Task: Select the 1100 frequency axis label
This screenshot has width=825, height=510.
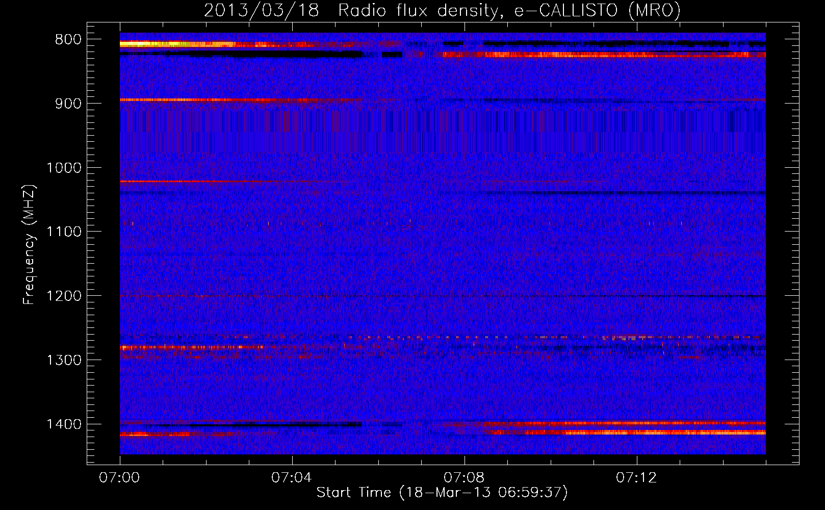Action: (64, 232)
